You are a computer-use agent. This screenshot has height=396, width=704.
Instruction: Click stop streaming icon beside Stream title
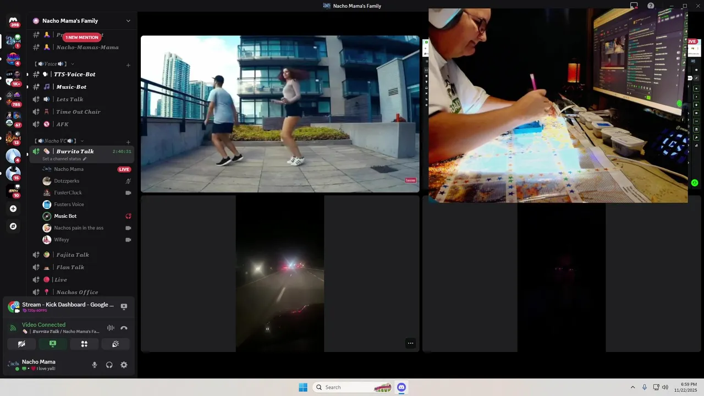124,306
